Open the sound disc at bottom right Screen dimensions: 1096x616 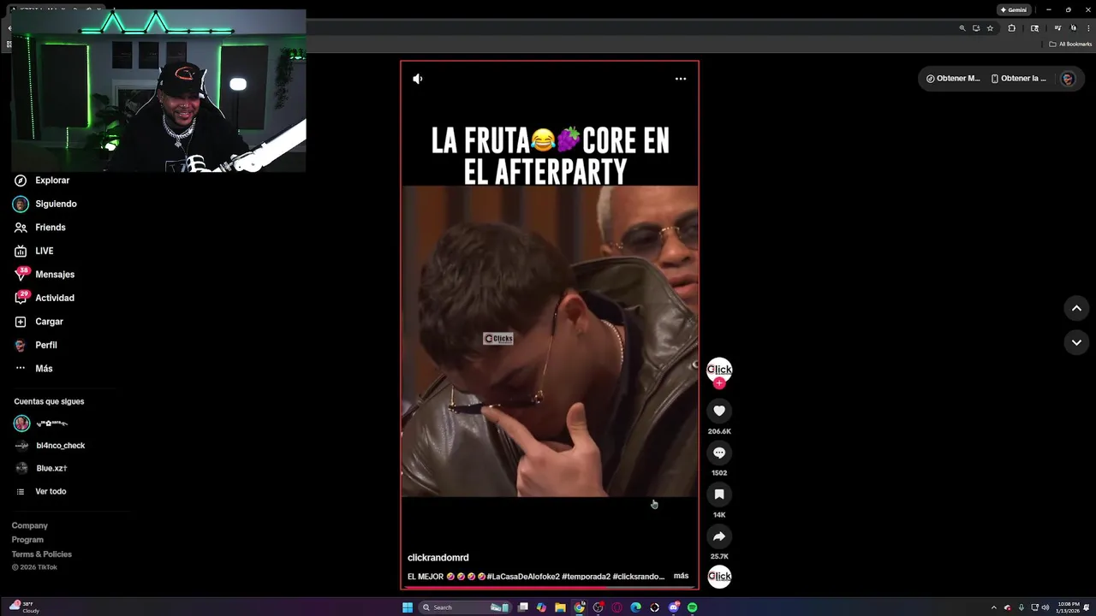pos(719,577)
